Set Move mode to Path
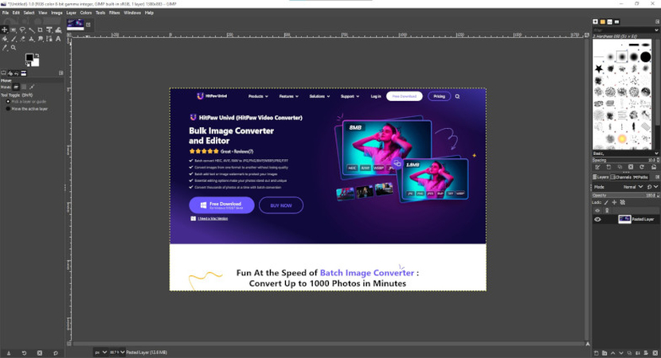The height and width of the screenshot is (358, 661). pyautogui.click(x=32, y=87)
